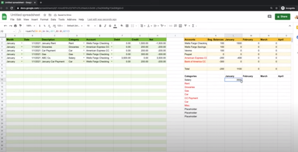
Task: Open the File menu
Action: click(12, 20)
